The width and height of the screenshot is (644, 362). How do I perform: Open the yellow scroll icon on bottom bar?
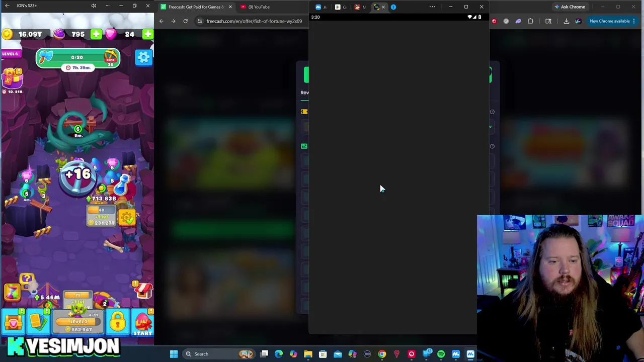[38, 323]
